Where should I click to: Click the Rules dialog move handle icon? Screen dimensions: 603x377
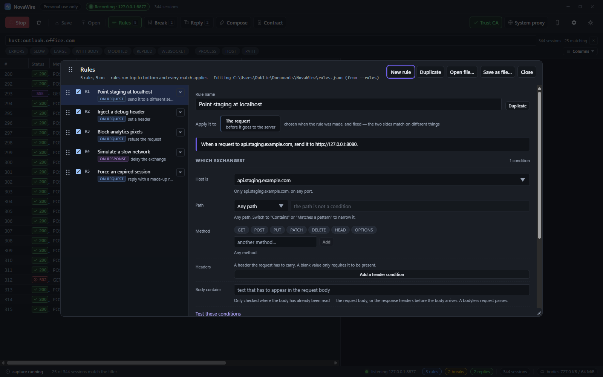click(70, 69)
